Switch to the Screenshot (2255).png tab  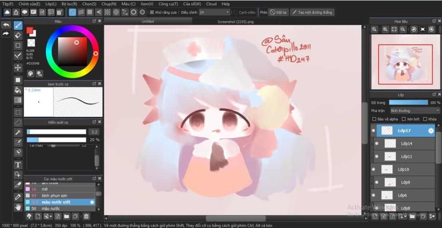(236, 22)
